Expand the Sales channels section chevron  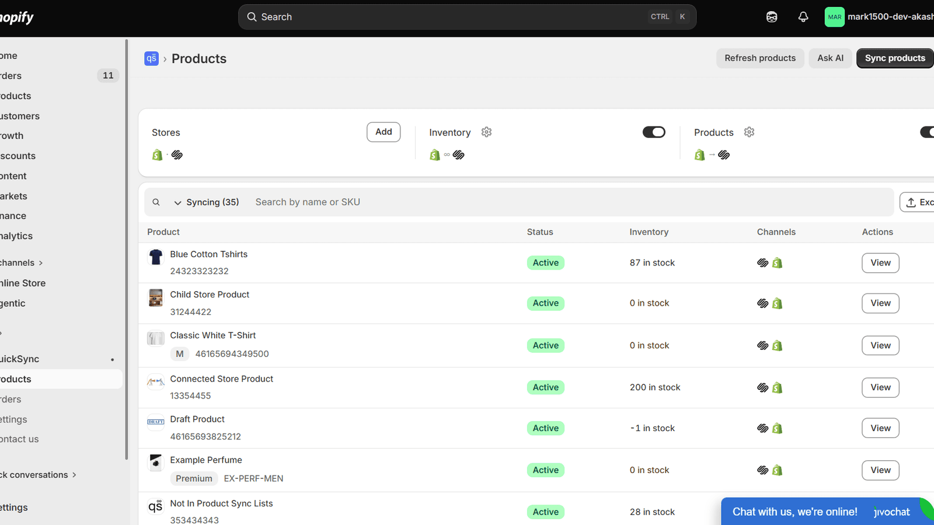click(41, 263)
